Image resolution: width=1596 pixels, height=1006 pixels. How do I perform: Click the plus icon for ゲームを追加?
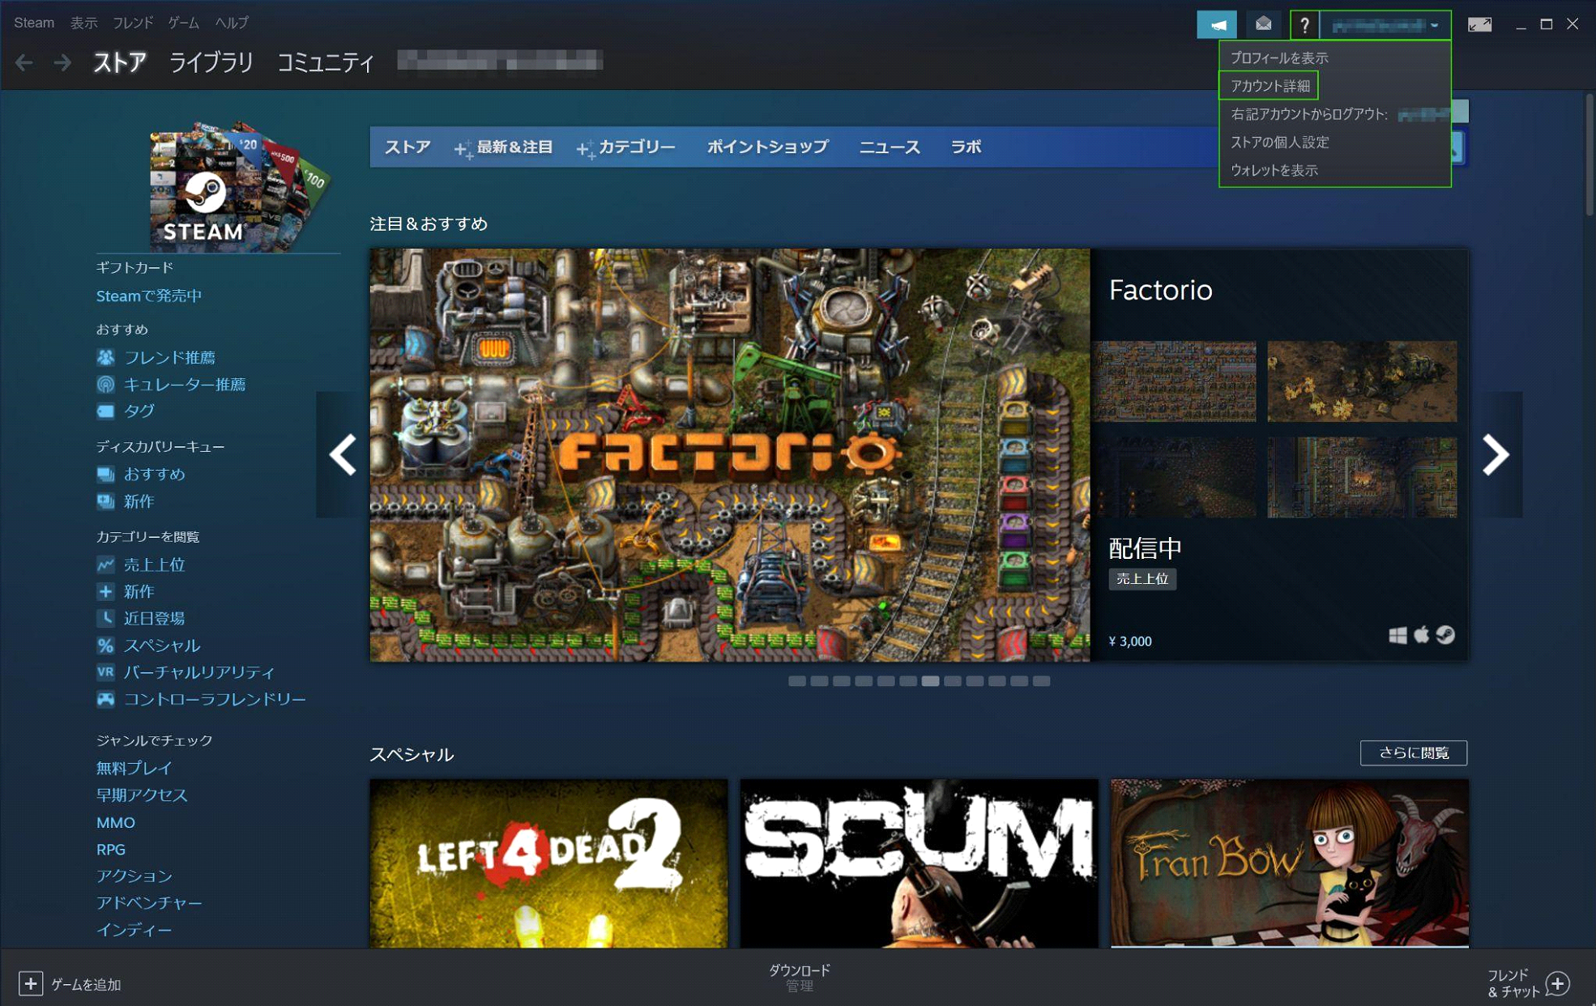tap(30, 983)
